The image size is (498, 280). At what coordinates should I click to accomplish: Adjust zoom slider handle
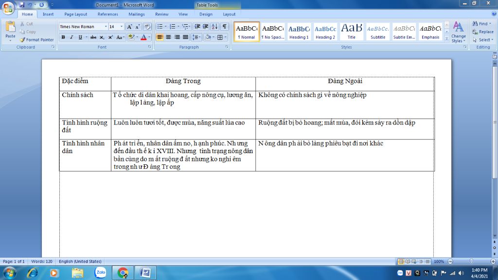coord(471,261)
